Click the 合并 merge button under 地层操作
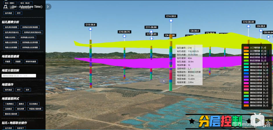 pos(28,90)
